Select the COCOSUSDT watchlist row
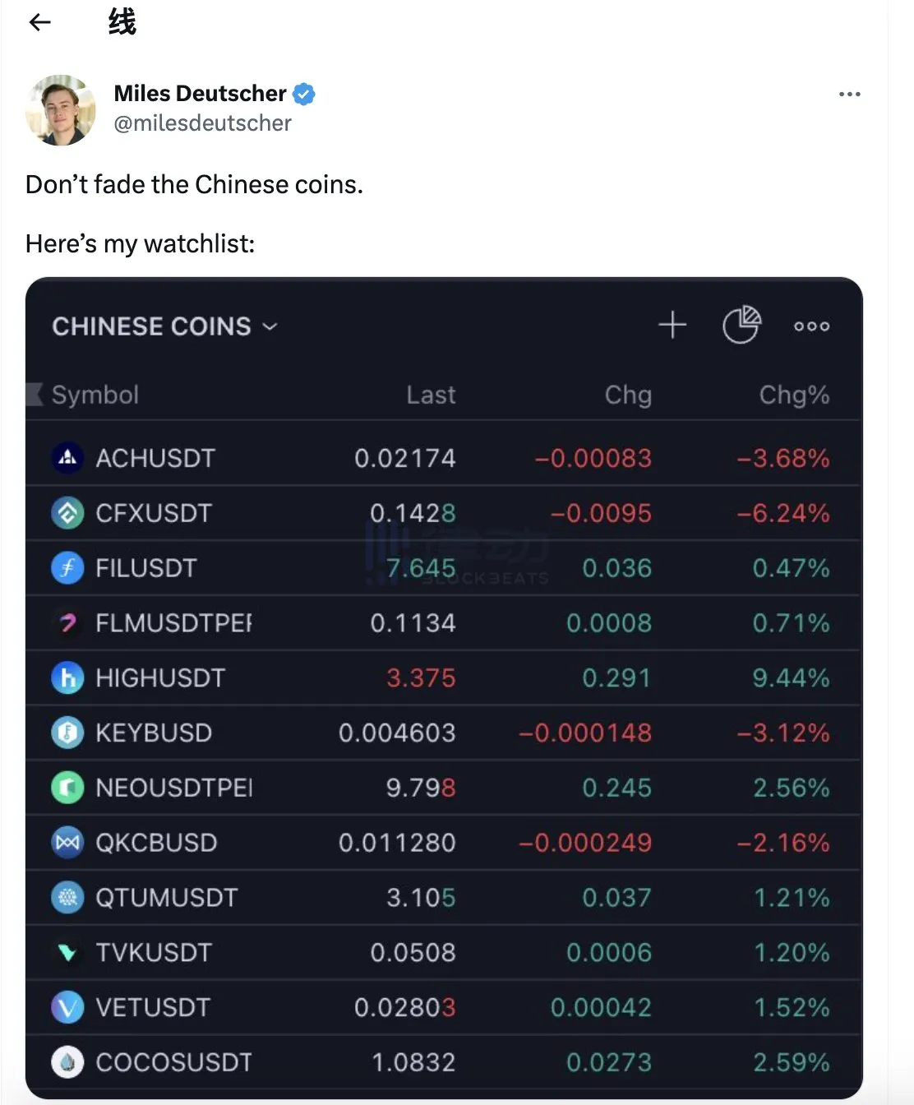This screenshot has height=1105, width=914. pos(444,1062)
